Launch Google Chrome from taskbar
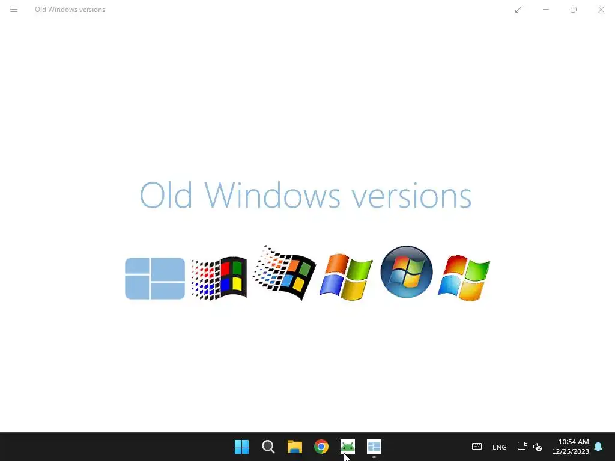 (321, 447)
